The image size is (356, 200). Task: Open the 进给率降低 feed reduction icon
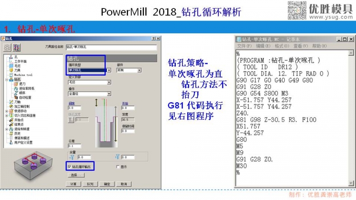point(16,88)
